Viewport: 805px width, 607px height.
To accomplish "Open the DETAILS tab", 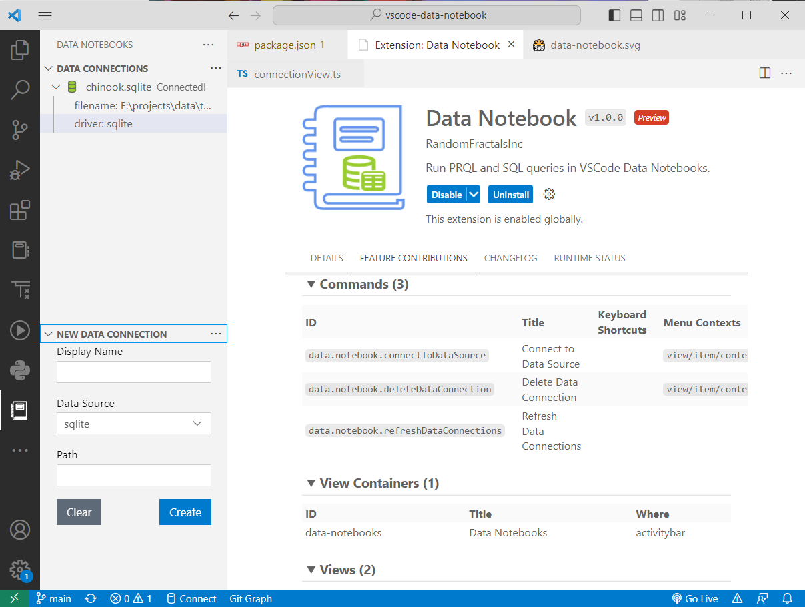I will coord(327,258).
